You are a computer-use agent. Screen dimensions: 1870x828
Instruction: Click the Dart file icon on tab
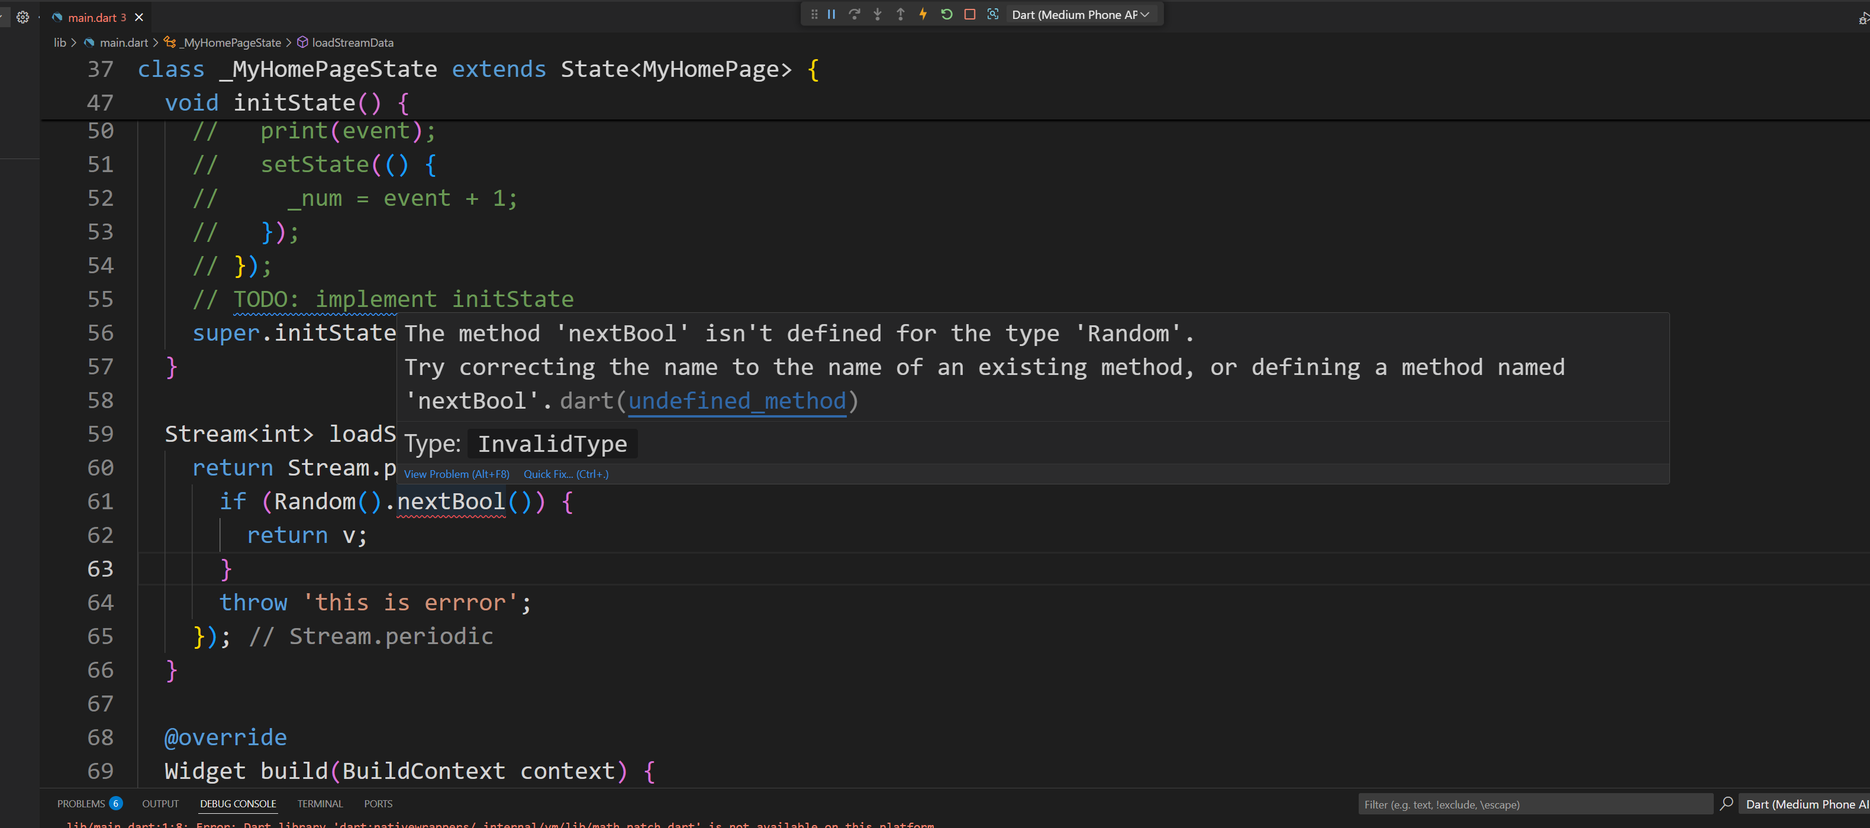click(x=57, y=17)
